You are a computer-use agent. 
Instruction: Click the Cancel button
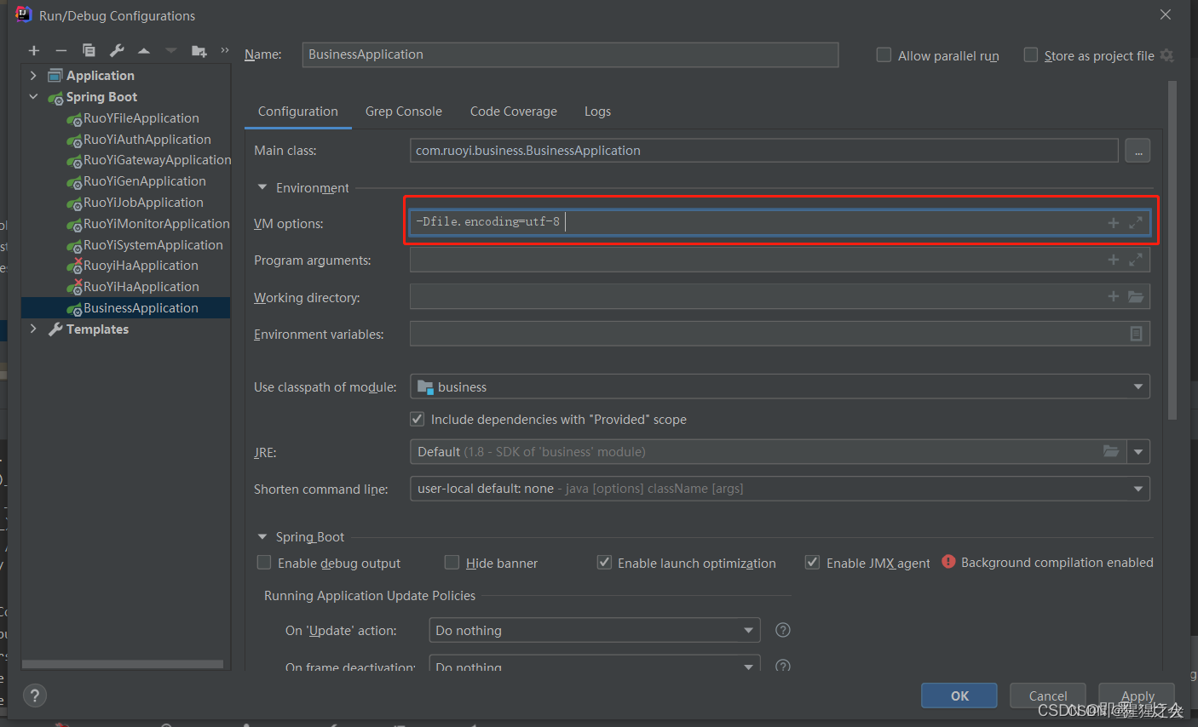tap(1048, 696)
